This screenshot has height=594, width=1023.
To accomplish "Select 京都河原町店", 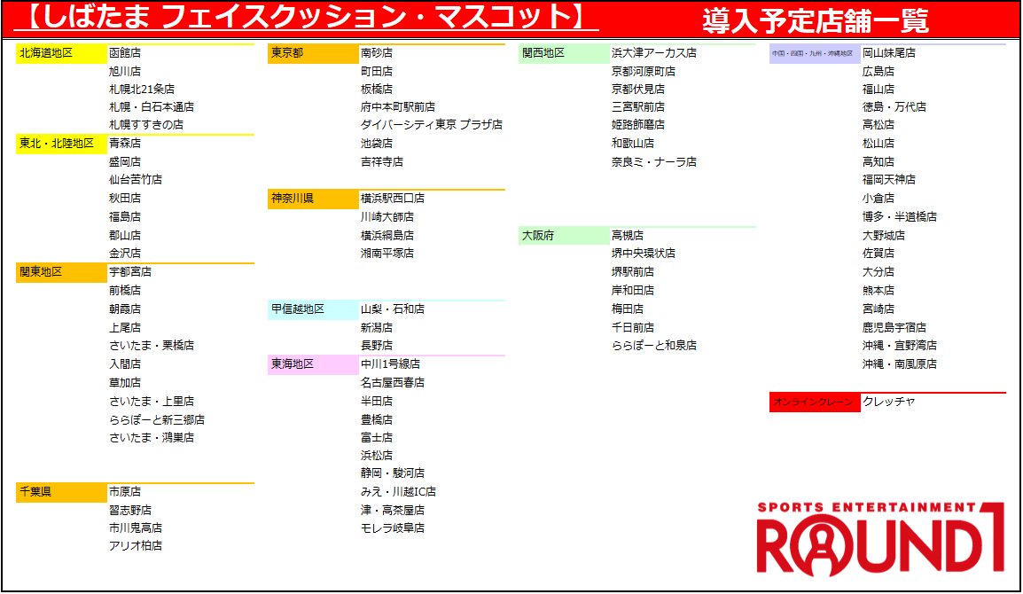I will pyautogui.click(x=644, y=71).
